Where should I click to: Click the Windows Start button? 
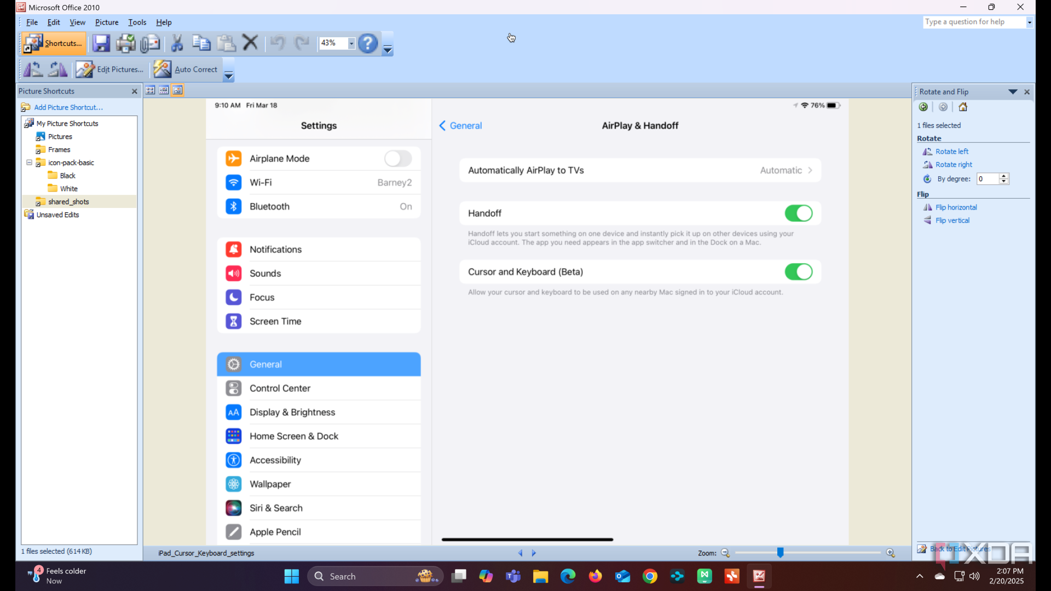coord(291,576)
